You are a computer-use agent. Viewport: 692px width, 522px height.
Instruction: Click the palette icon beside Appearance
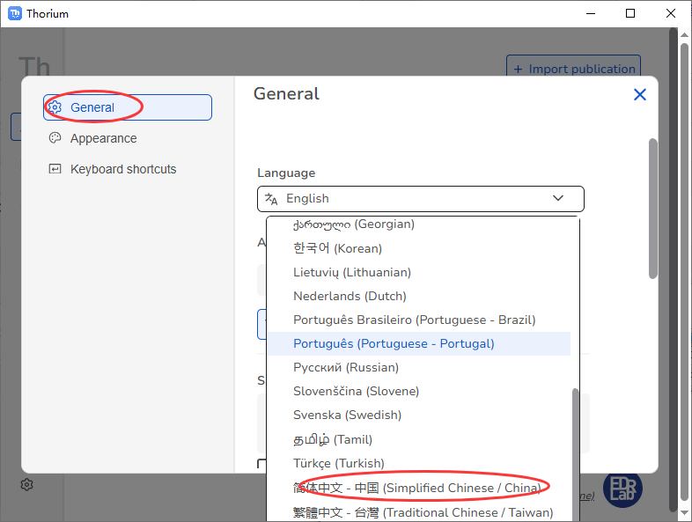coord(55,138)
